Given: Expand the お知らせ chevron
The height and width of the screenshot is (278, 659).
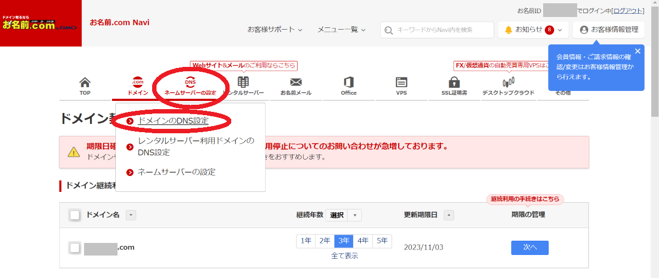Looking at the screenshot, I should click(x=560, y=30).
